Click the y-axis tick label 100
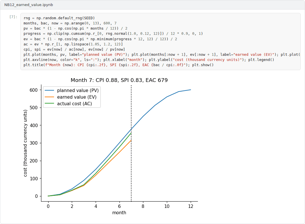The width and height of the screenshot is (305, 224). tap(34, 179)
